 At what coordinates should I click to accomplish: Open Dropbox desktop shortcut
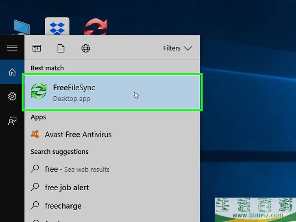click(x=57, y=26)
